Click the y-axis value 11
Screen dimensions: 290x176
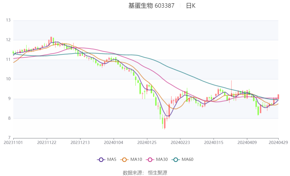[x=8, y=60]
